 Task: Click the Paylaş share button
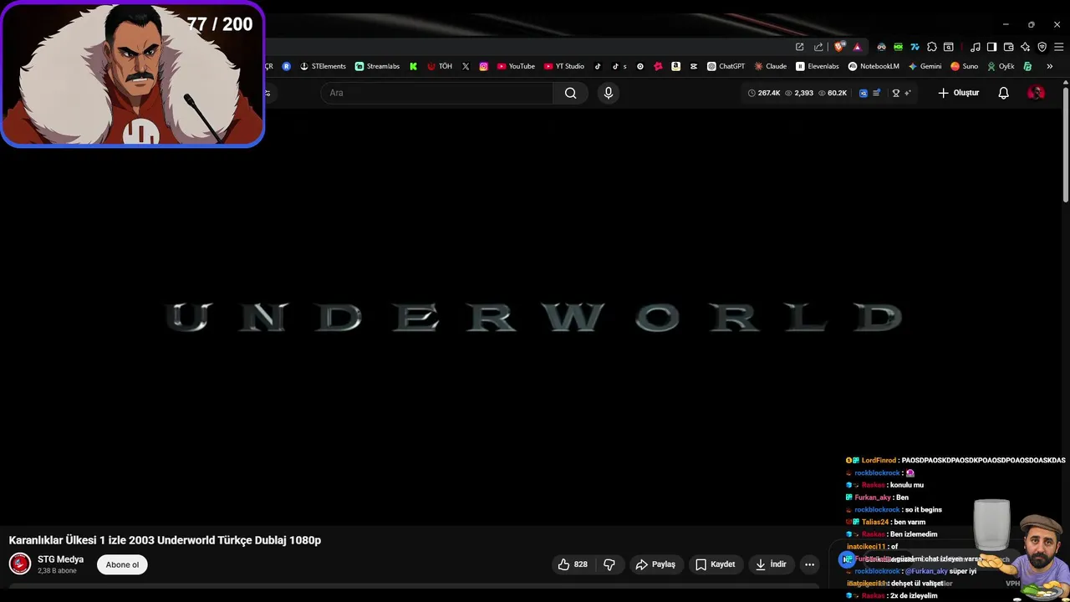click(x=655, y=564)
